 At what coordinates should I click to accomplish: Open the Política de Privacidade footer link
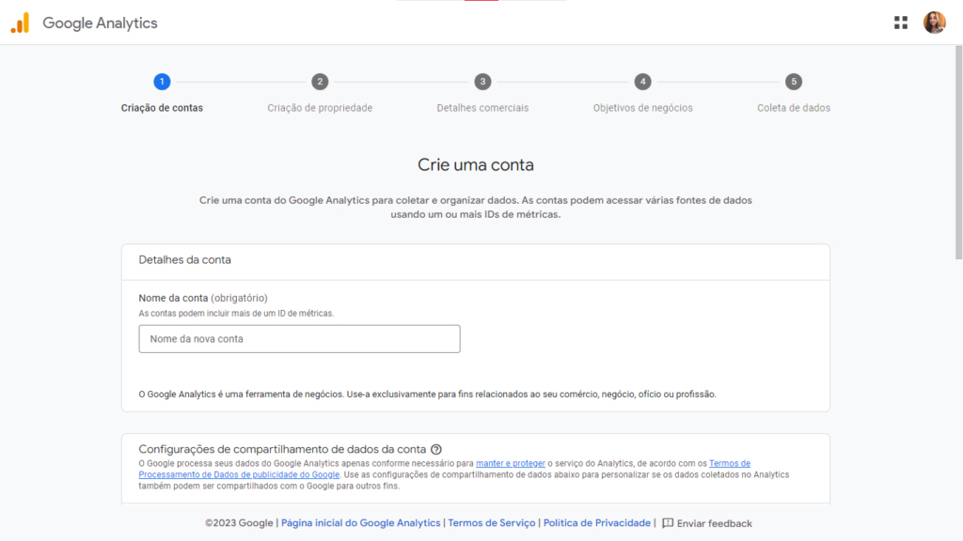[597, 523]
